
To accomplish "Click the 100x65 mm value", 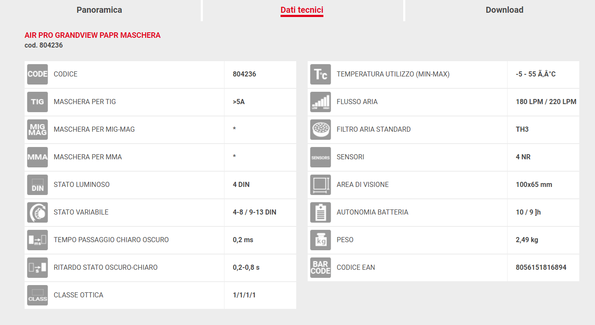I will (x=534, y=185).
